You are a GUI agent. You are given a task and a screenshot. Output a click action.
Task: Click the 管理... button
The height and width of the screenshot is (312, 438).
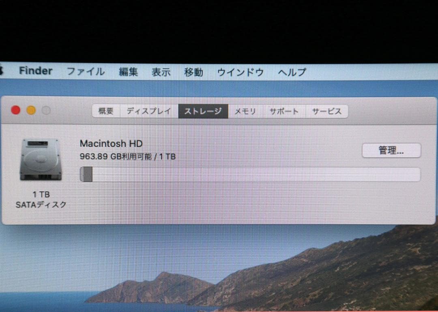391,150
